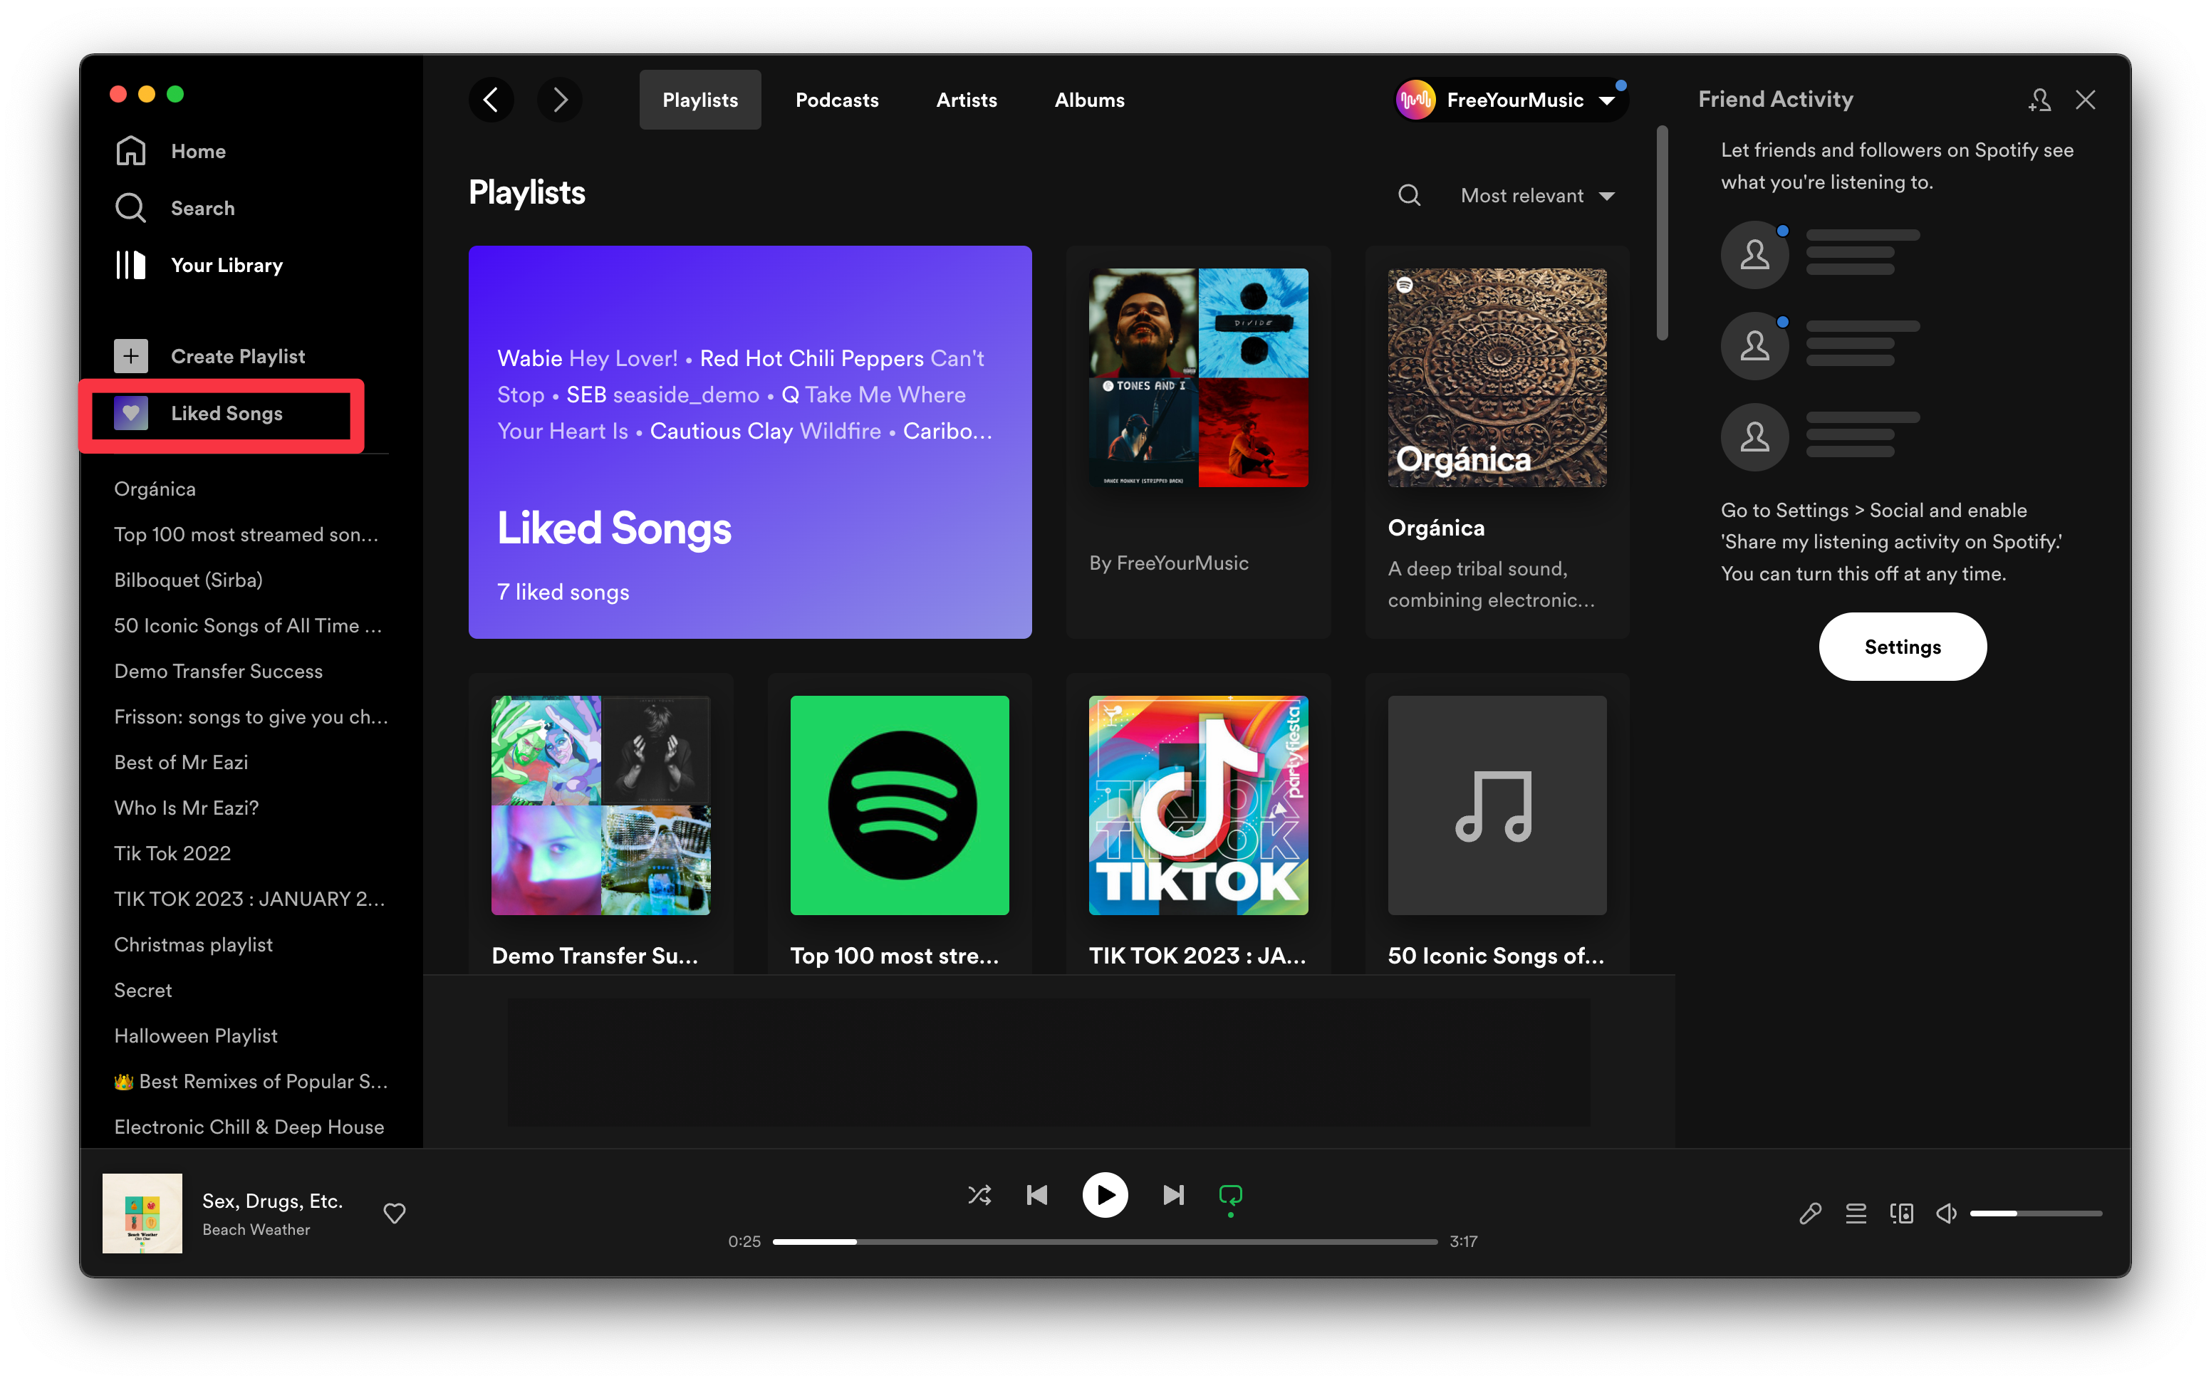Open Search from the sidebar
Image resolution: width=2211 pixels, height=1383 pixels.
coord(175,208)
